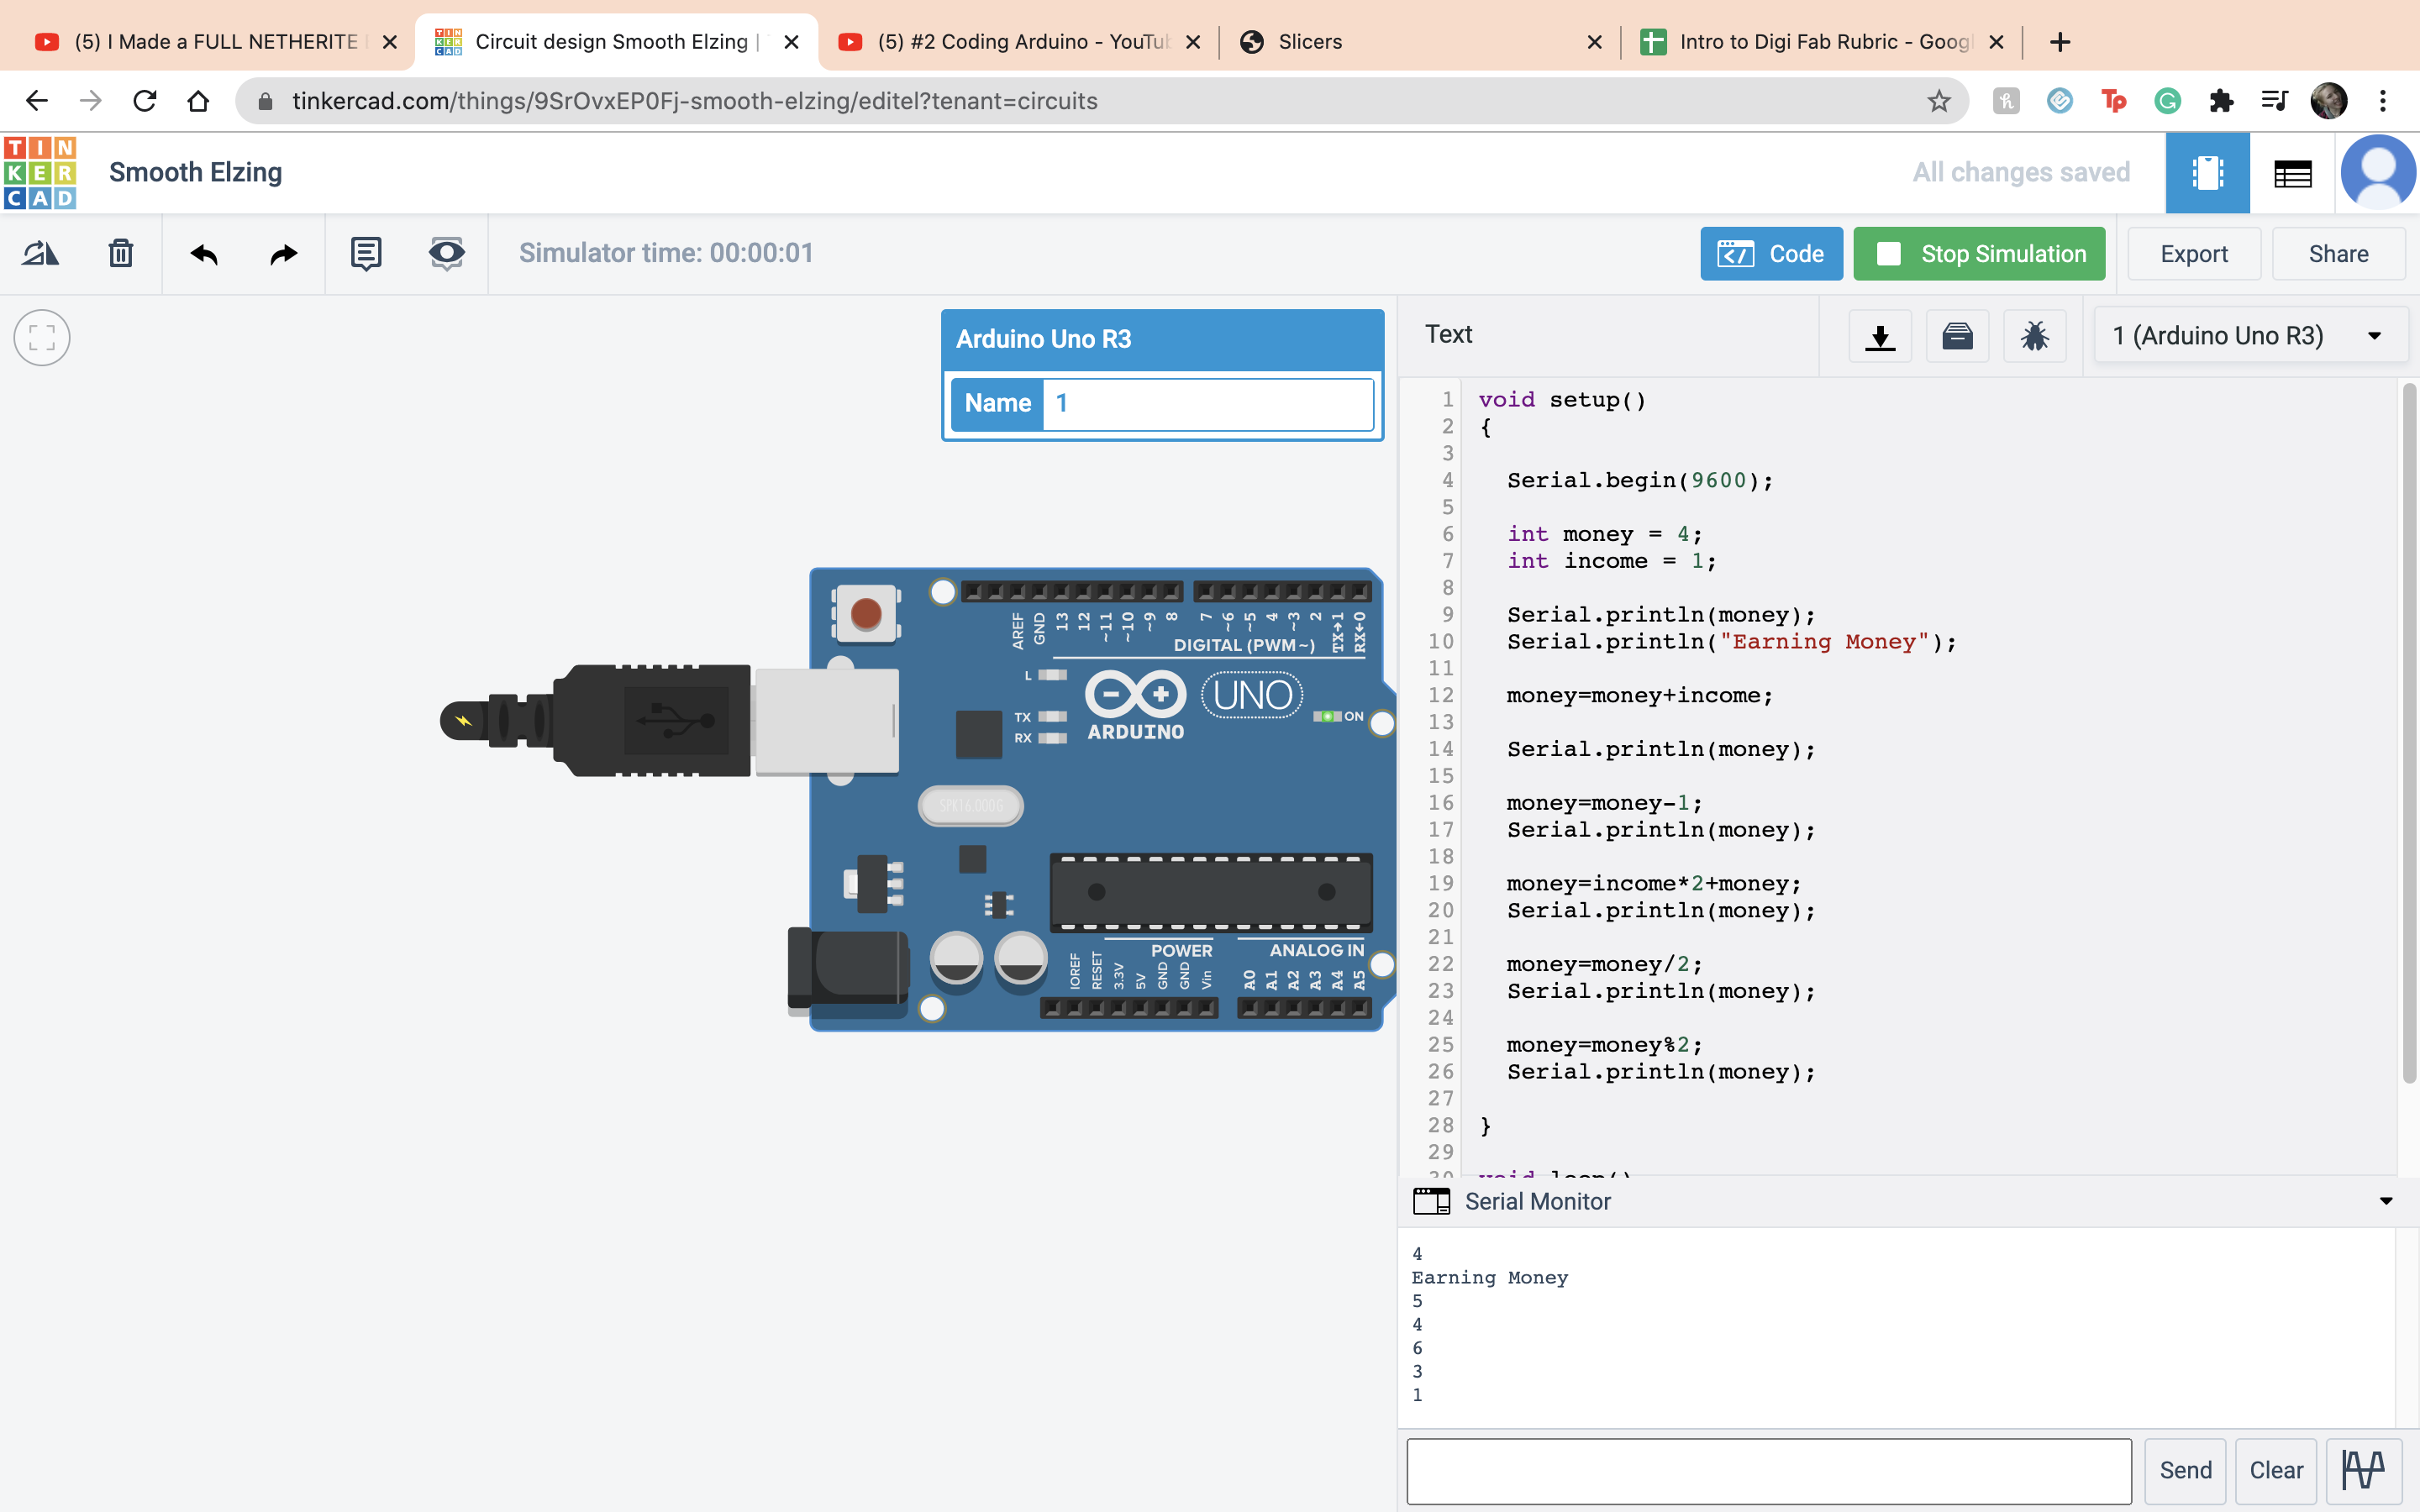Focus the serial monitor text input
The image size is (2420, 1512).
pos(1769,1470)
